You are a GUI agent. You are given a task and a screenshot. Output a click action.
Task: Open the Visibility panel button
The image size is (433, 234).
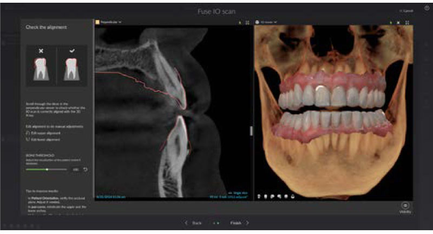click(x=405, y=206)
